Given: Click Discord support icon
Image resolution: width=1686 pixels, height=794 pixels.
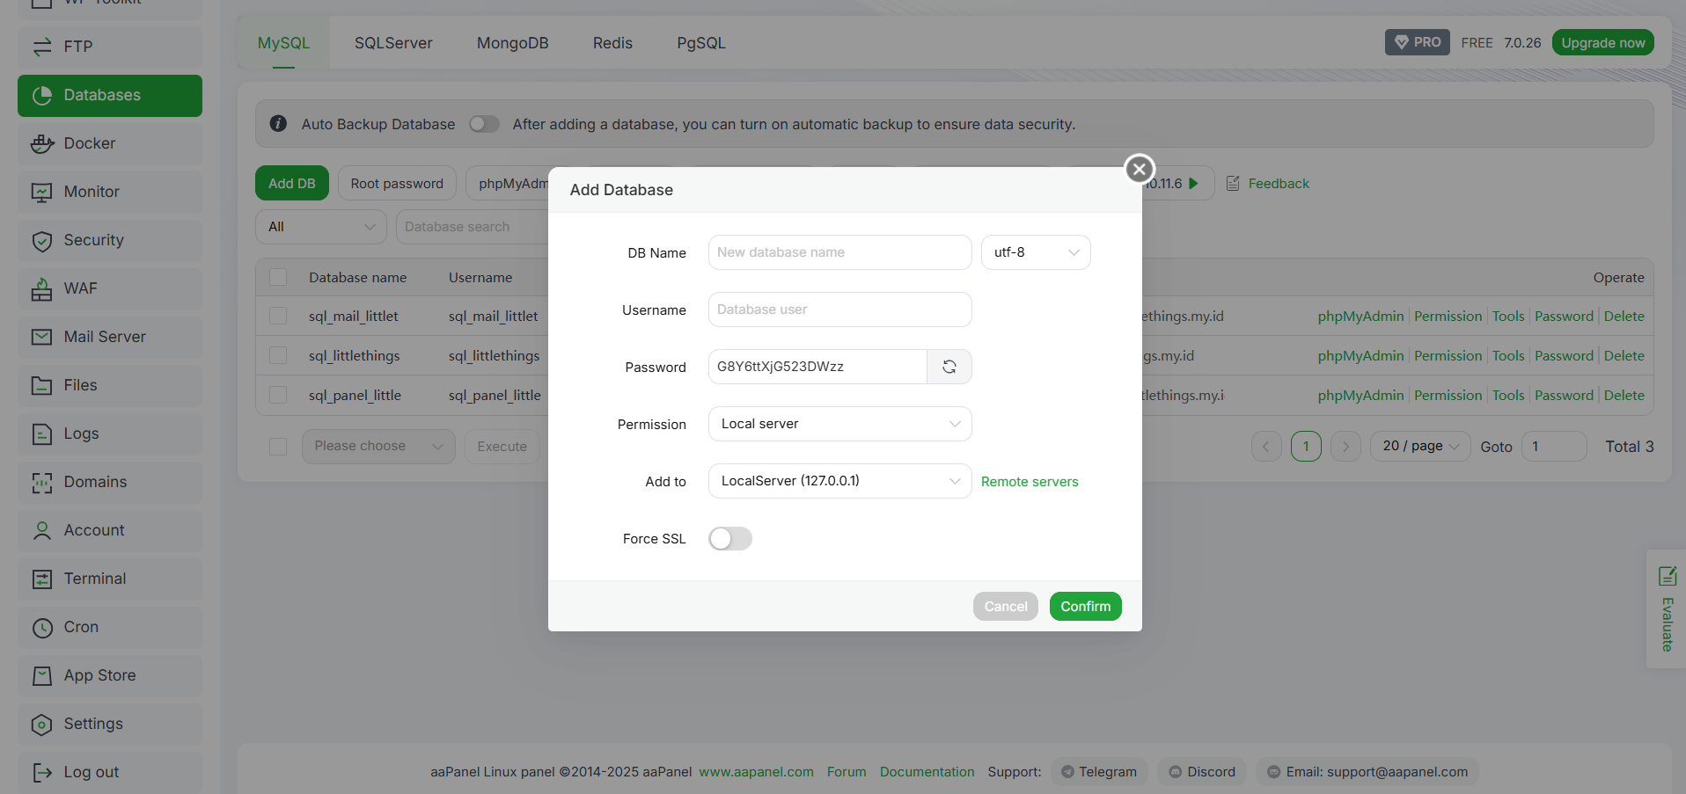Looking at the screenshot, I should coord(1175,772).
